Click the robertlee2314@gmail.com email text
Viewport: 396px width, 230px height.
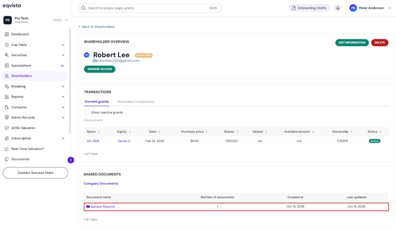pos(118,61)
